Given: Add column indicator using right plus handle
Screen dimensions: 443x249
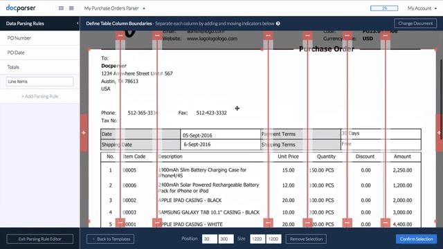Looking at the screenshot, I should pos(440,133).
